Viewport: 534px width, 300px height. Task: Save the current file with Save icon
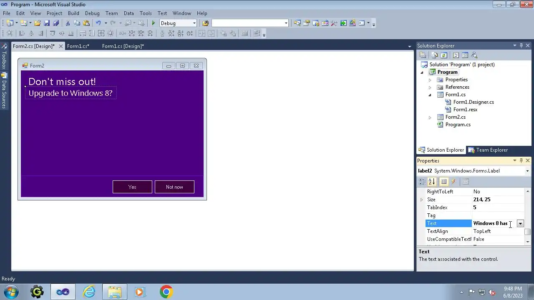coord(47,23)
